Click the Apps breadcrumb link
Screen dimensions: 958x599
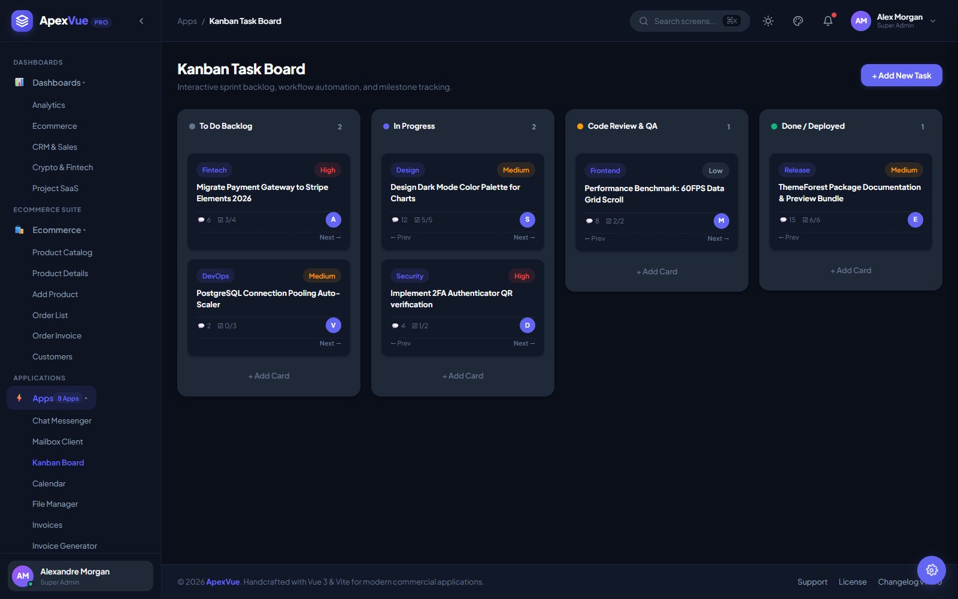click(x=187, y=21)
